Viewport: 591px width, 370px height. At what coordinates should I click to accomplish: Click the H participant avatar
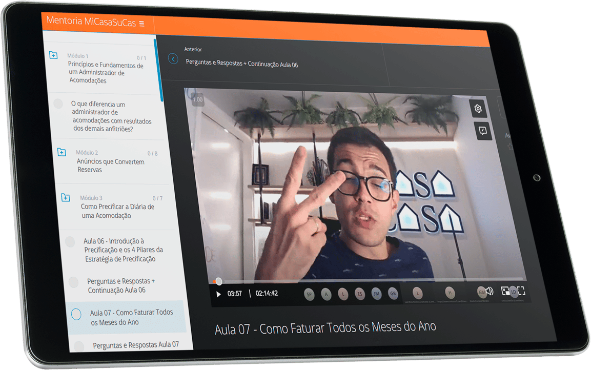(450, 292)
